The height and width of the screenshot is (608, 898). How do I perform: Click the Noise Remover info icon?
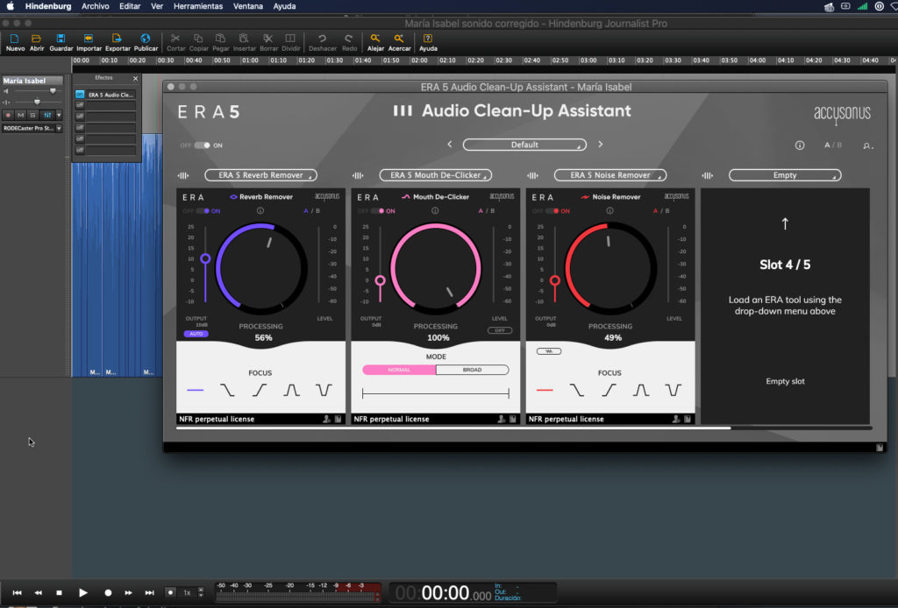click(x=609, y=210)
